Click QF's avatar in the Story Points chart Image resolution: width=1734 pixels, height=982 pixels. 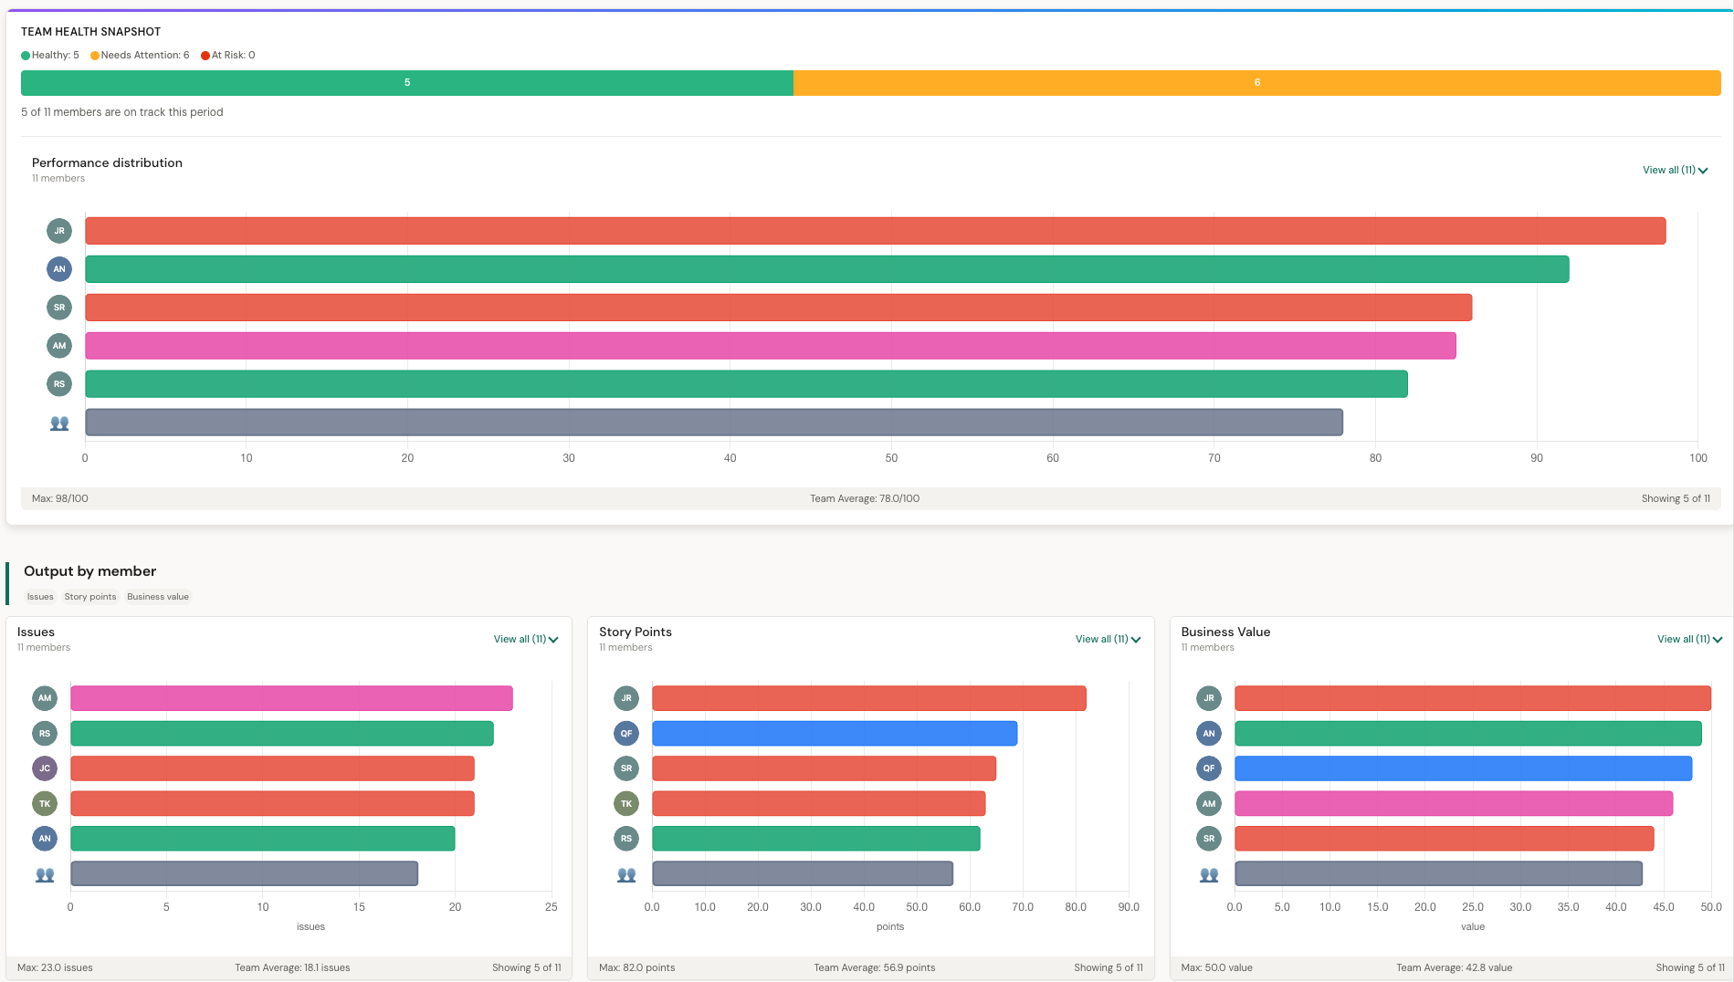[x=626, y=733]
